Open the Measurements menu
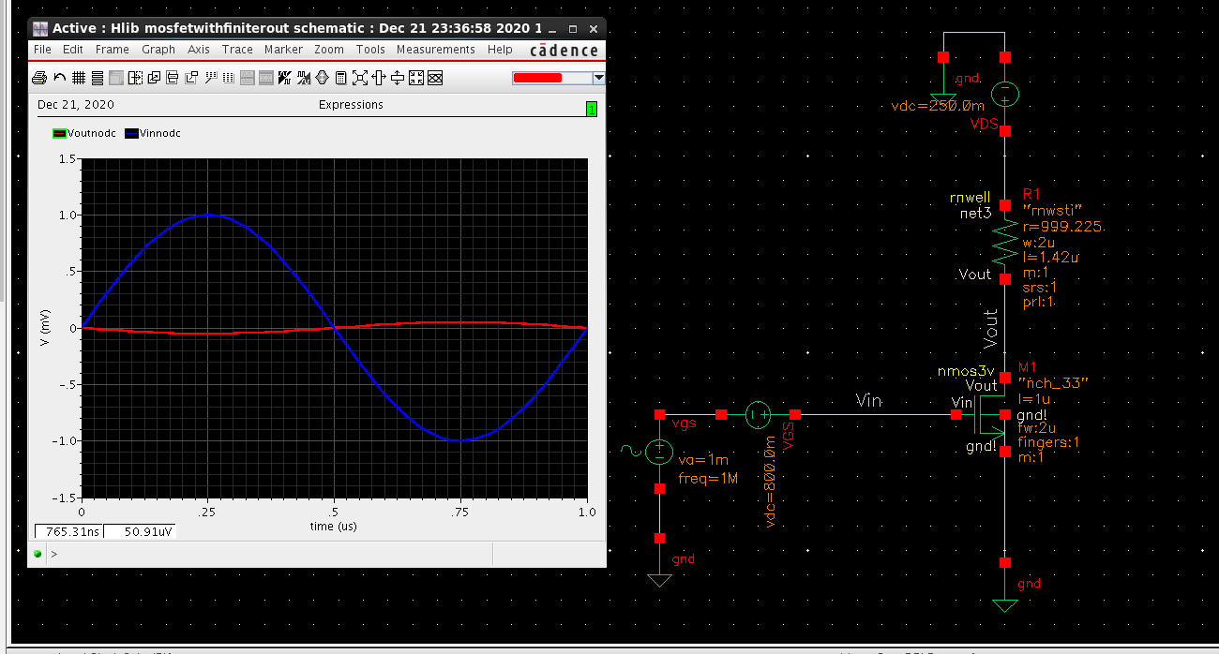The image size is (1219, 654). pyautogui.click(x=435, y=50)
